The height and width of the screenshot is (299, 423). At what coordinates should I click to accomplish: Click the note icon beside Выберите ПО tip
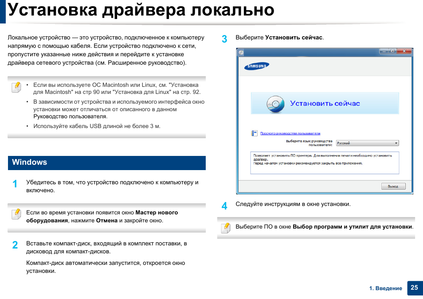pos(226,228)
